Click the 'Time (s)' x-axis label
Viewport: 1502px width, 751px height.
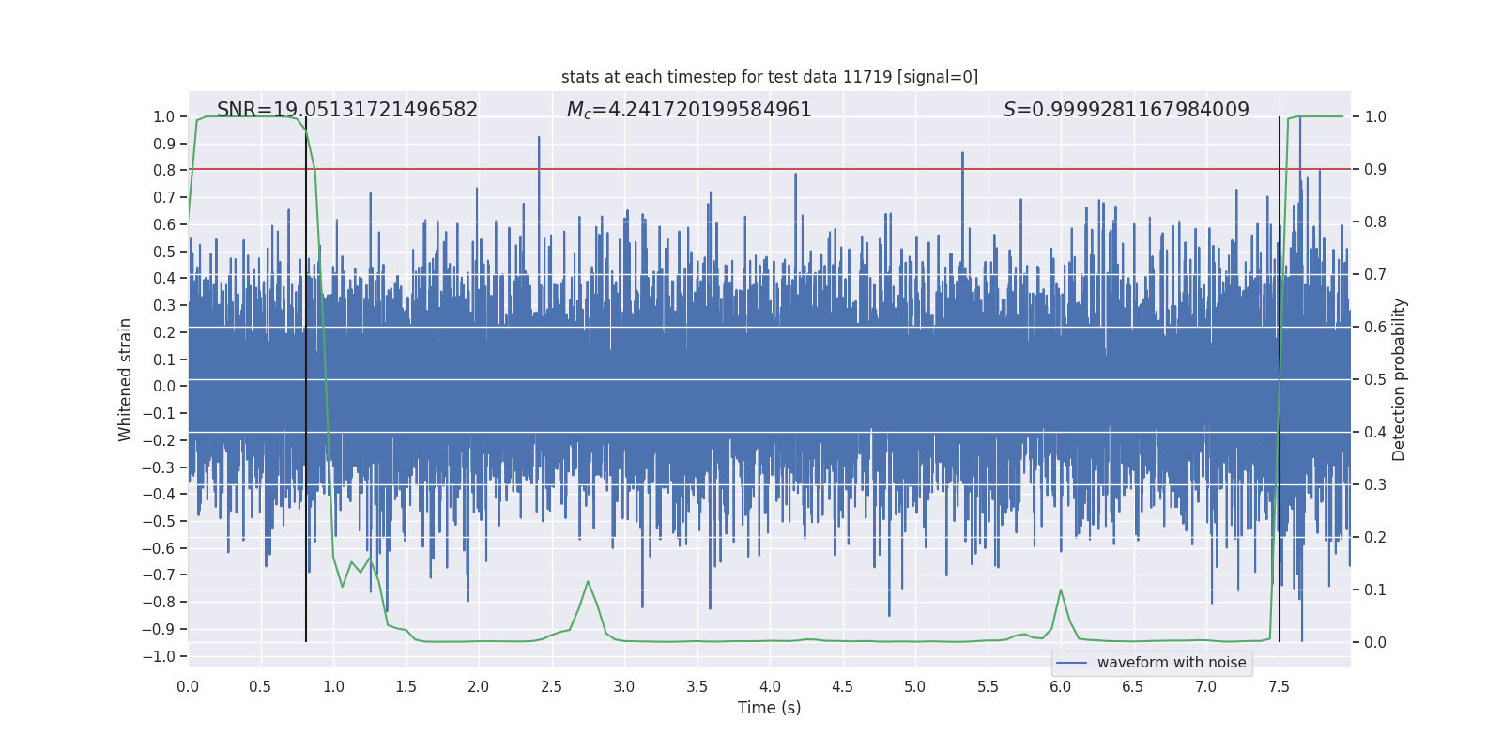[x=769, y=708]
